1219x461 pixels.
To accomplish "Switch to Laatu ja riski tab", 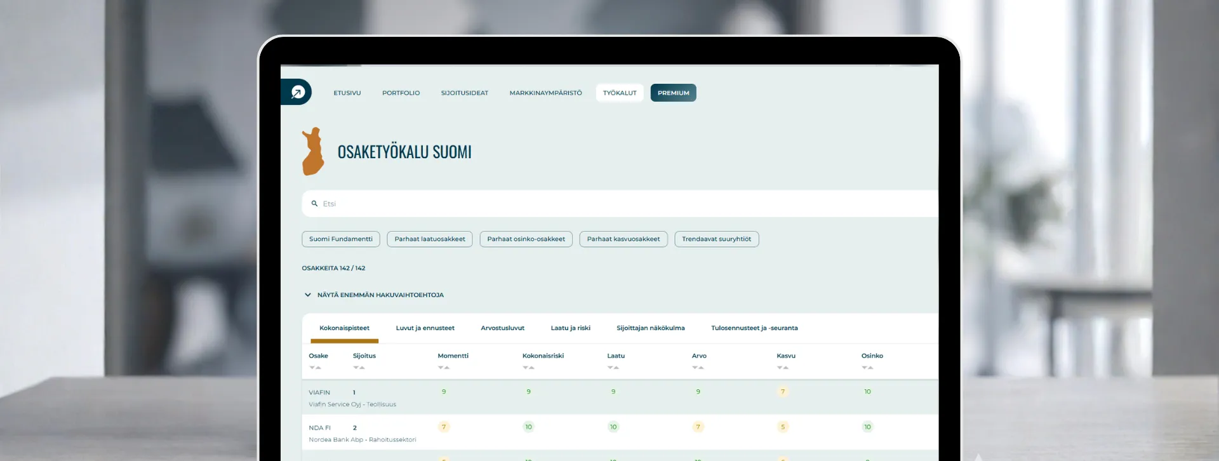I will [x=570, y=328].
